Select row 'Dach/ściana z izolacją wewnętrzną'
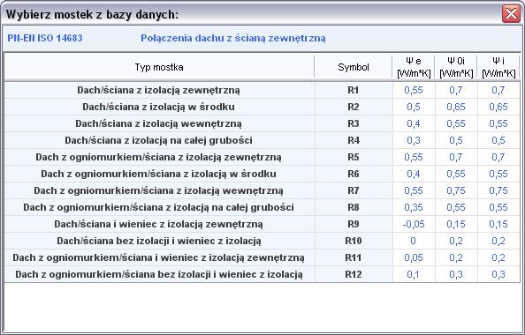The height and width of the screenshot is (335, 525). click(x=262, y=123)
